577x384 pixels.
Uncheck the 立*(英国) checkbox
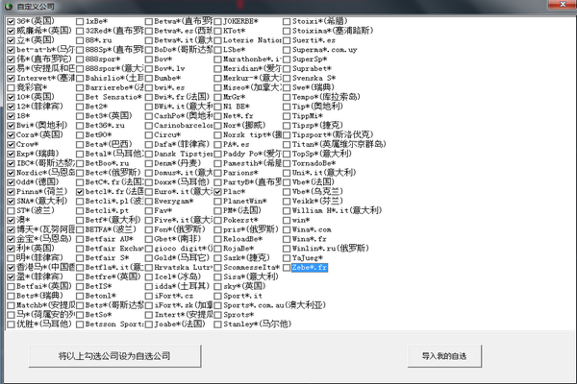pos(11,40)
